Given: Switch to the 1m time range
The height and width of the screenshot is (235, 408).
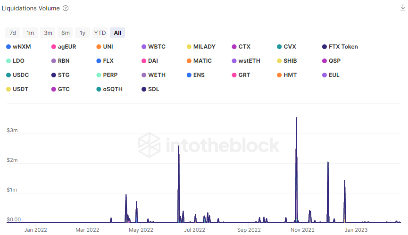Looking at the screenshot, I should 30,33.
